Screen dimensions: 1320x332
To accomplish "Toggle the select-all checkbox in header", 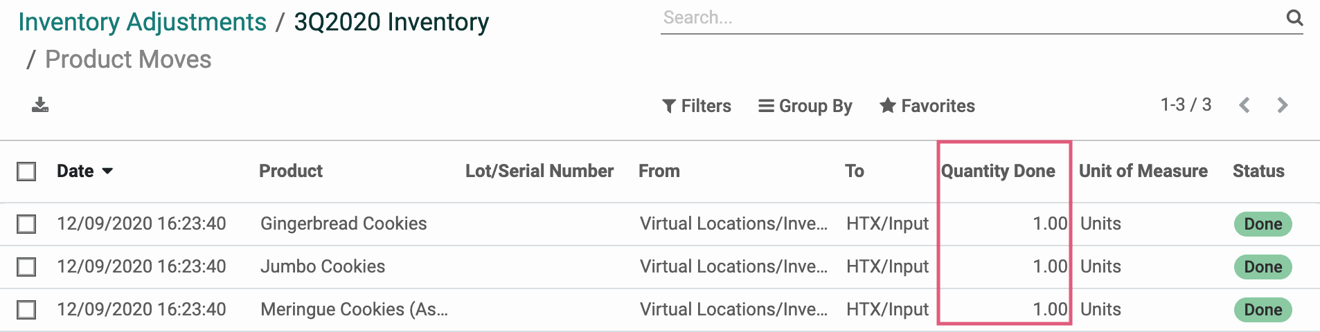I will coord(26,172).
